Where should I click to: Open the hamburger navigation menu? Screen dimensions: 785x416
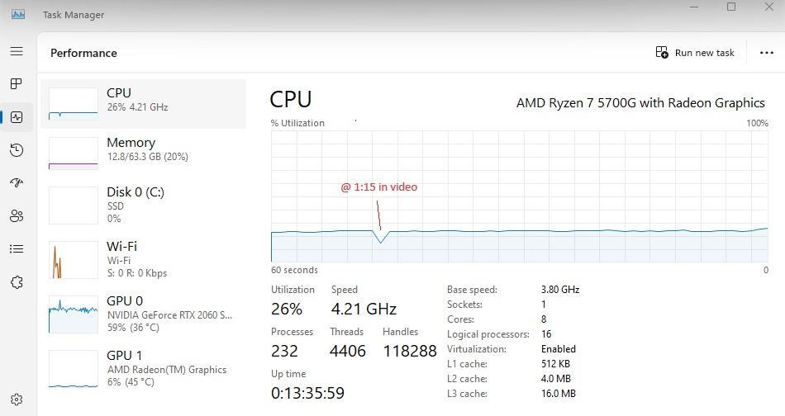pos(17,51)
